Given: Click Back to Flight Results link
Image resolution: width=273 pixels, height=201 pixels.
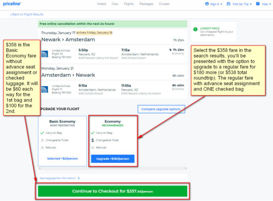Looking at the screenshot, I should click(x=27, y=14).
